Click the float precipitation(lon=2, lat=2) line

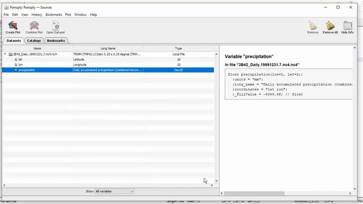click(265, 74)
